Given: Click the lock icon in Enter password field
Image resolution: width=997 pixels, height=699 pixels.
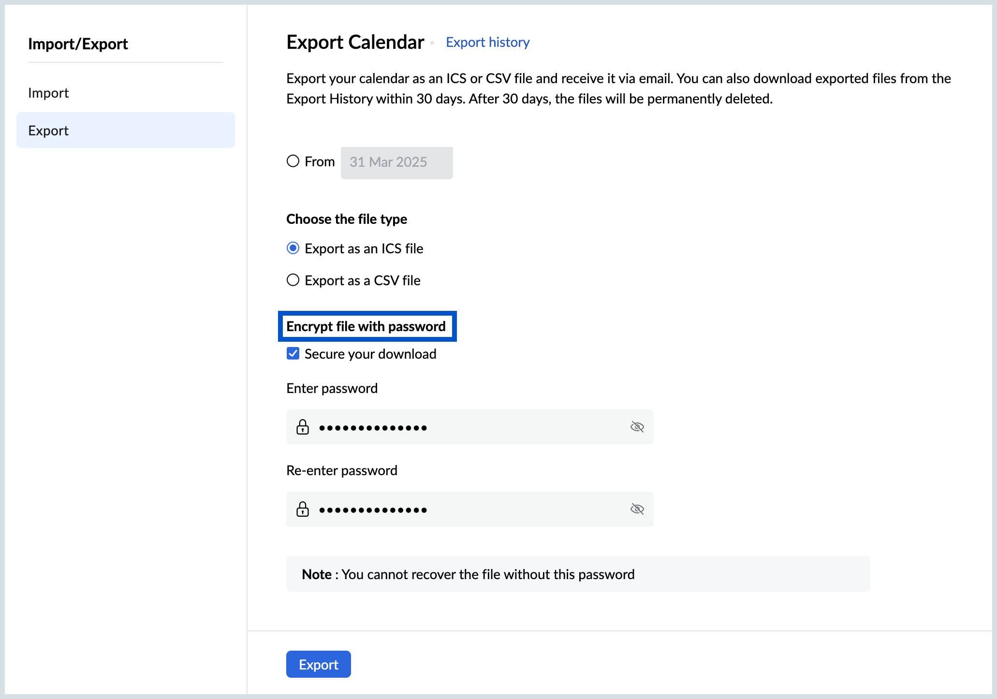Looking at the screenshot, I should pos(303,427).
